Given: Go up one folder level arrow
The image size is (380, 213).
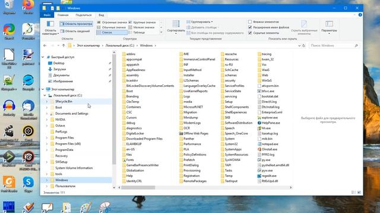Looking at the screenshot, I should click(64, 46).
